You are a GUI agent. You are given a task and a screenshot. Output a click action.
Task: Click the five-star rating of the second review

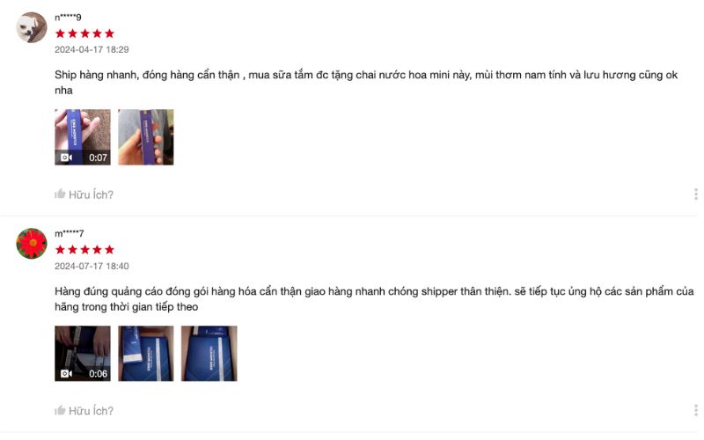click(x=84, y=250)
